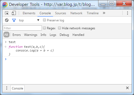Screen dimensions: 134x95
Task: Open the top execution context dropdown
Action: 29,20
